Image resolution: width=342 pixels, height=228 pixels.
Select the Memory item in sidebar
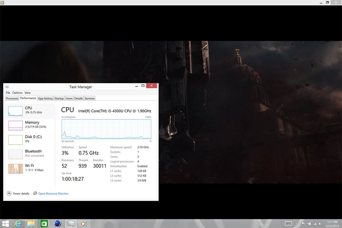30,125
